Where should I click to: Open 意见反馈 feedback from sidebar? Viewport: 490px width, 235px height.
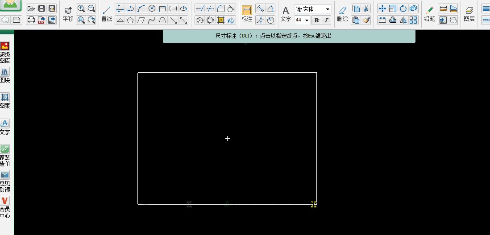tap(5, 181)
